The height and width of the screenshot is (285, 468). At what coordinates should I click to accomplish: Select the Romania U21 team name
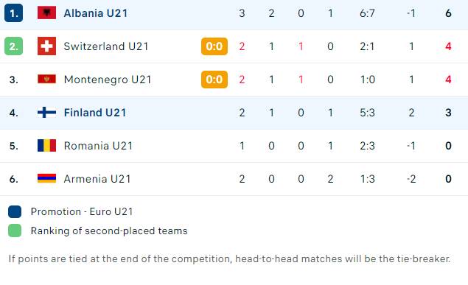click(98, 146)
